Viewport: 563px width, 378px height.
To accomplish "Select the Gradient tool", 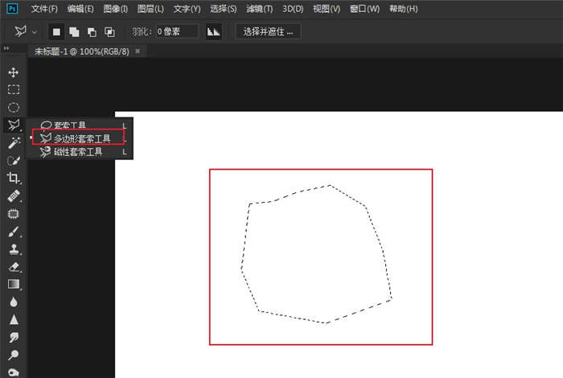I will (14, 284).
